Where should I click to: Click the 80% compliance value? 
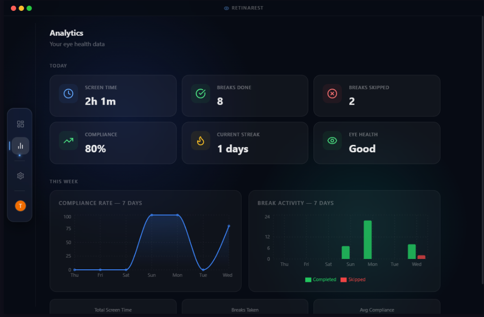(95, 149)
